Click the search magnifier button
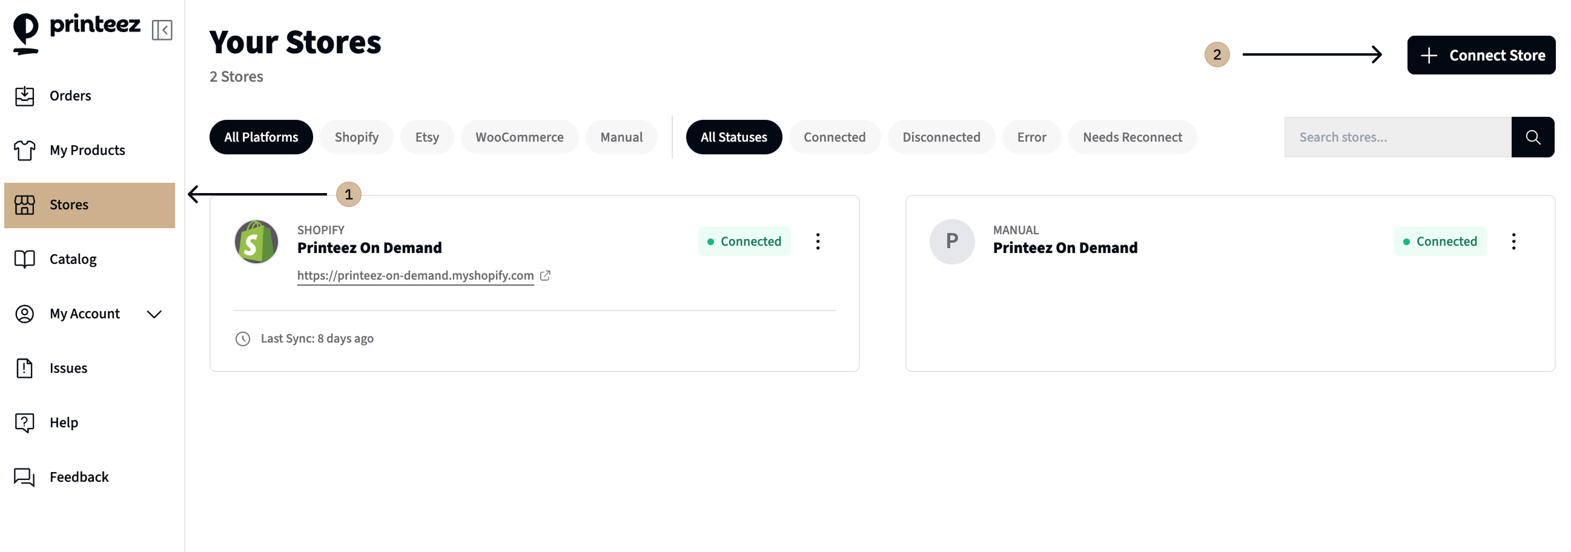Viewport: 1571px width, 552px height. [x=1533, y=137]
